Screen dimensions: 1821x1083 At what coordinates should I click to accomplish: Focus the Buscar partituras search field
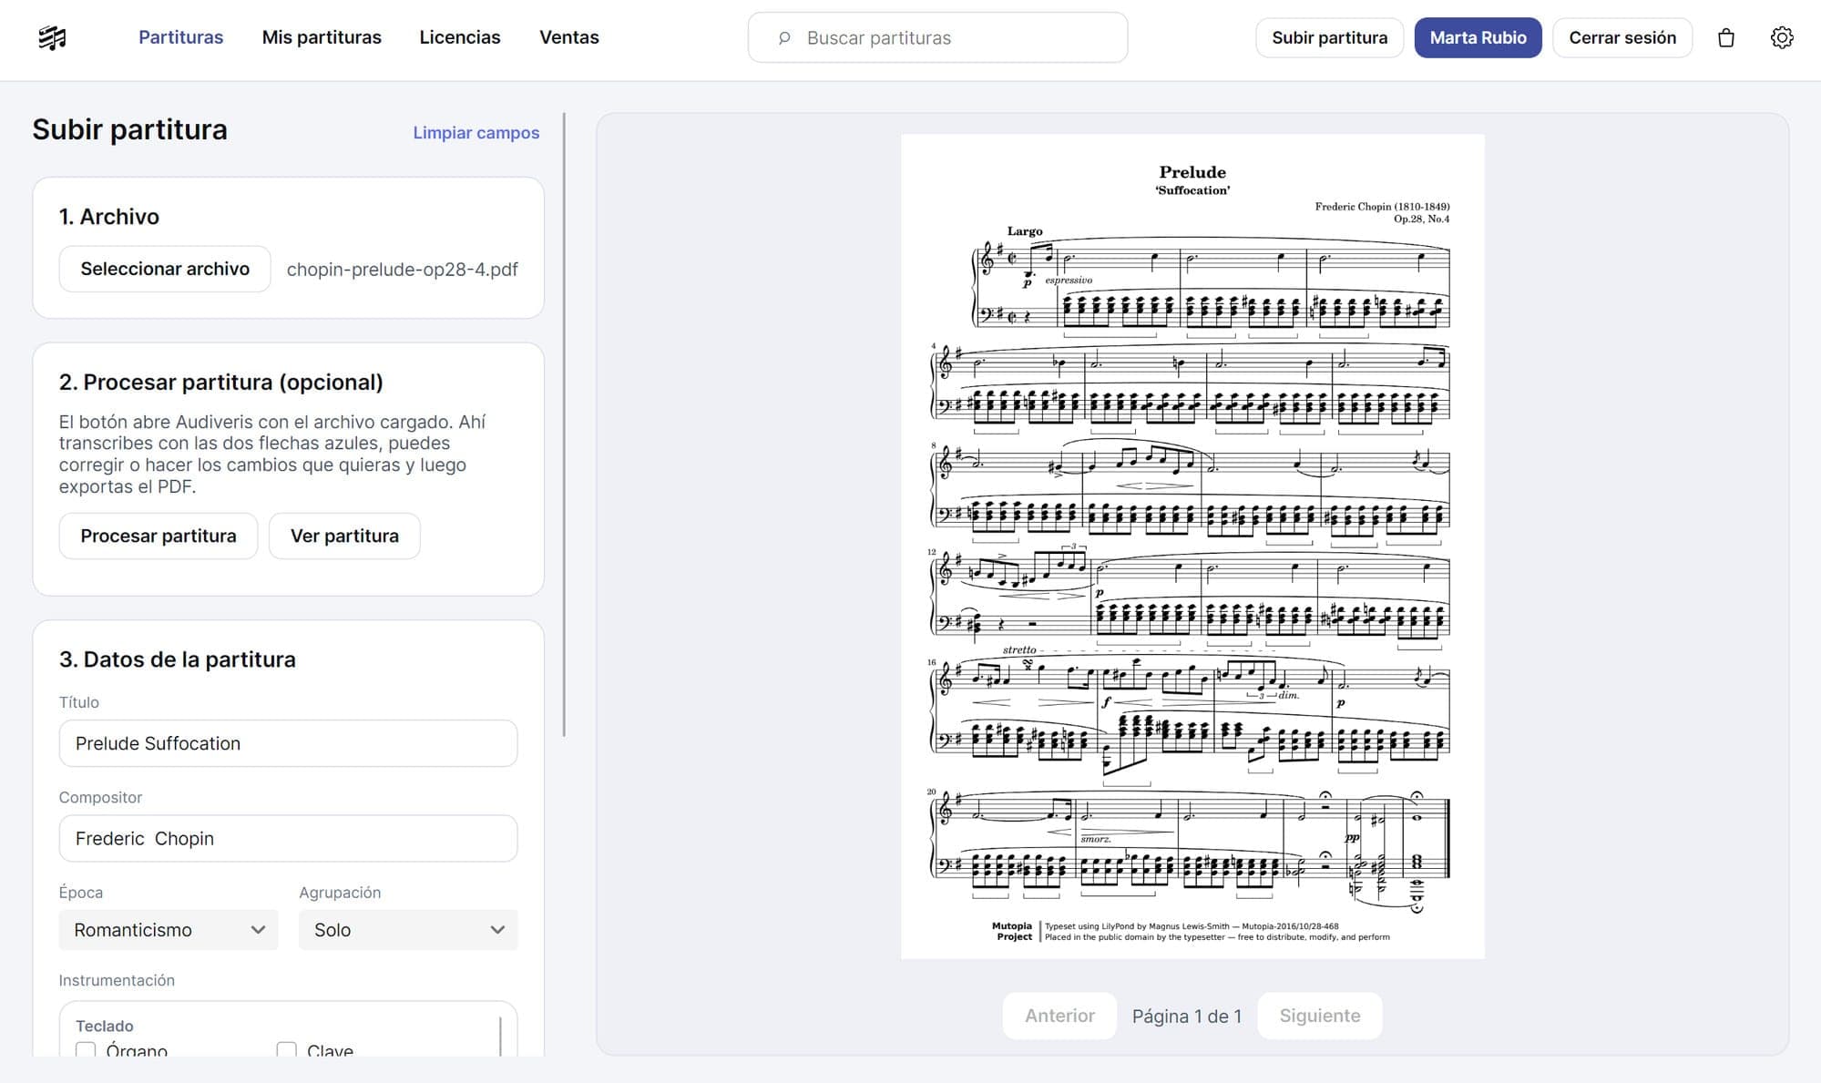937,38
